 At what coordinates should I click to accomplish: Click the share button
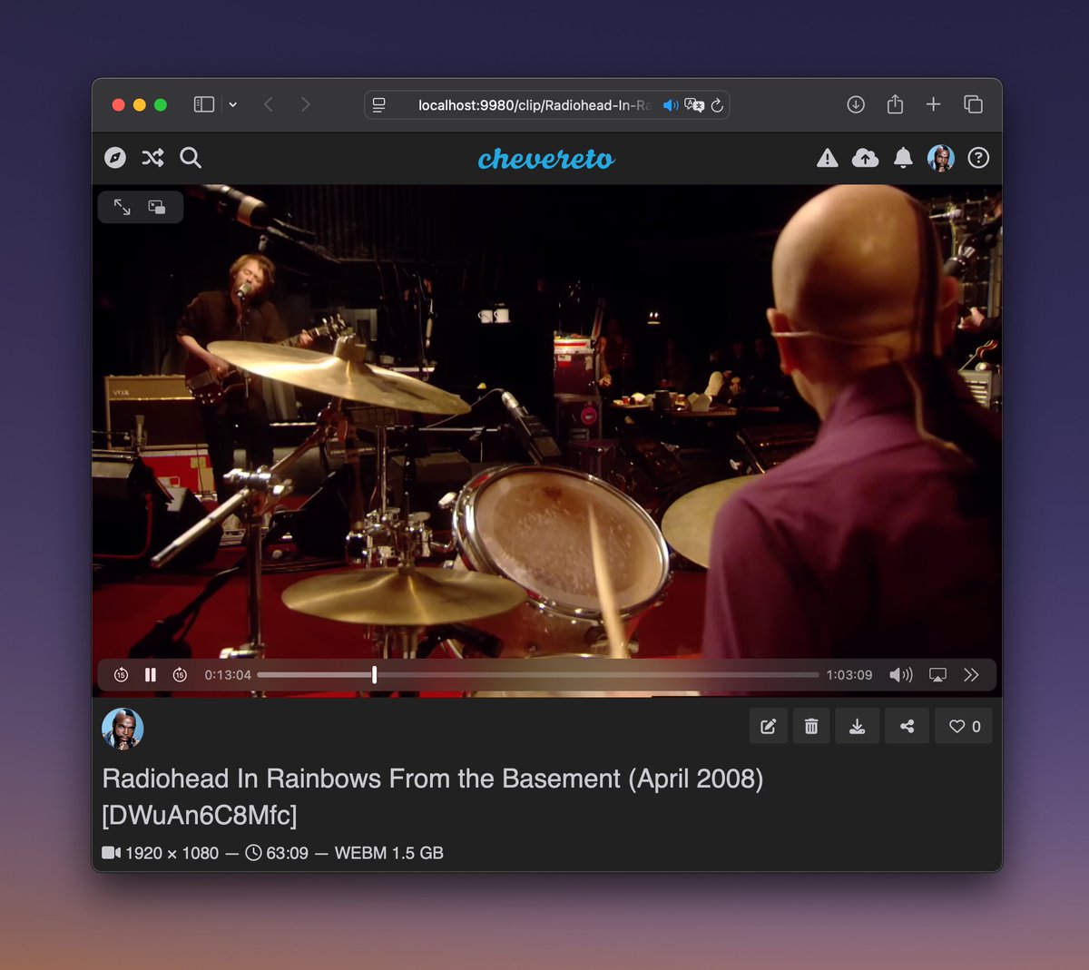907,726
